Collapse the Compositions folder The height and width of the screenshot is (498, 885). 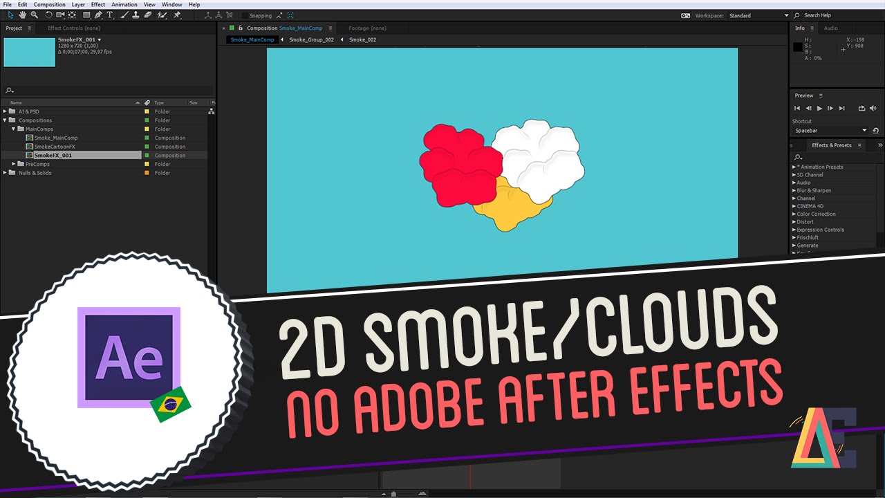click(x=5, y=120)
